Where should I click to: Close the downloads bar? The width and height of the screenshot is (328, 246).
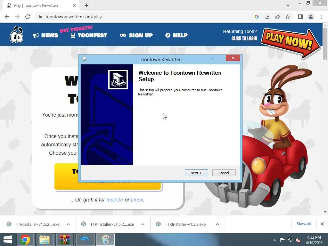[x=322, y=224]
